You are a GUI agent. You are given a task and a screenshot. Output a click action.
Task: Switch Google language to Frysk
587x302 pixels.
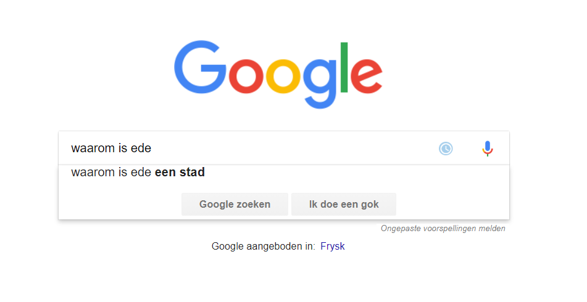pyautogui.click(x=333, y=247)
